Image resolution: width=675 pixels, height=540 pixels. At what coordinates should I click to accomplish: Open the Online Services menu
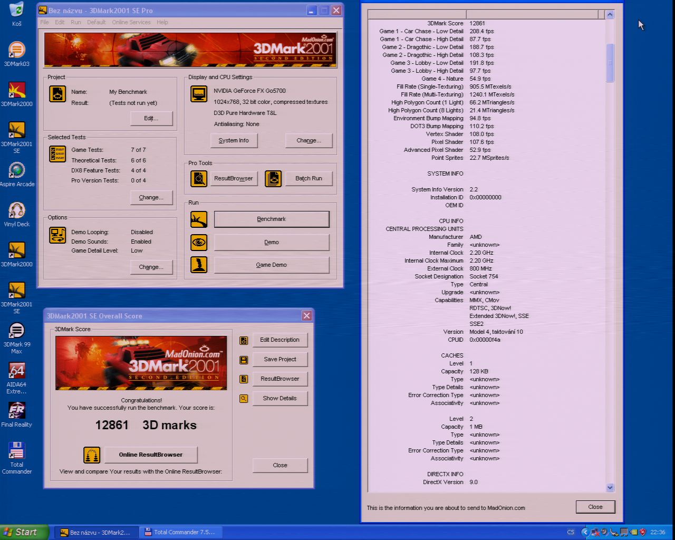[x=131, y=22]
